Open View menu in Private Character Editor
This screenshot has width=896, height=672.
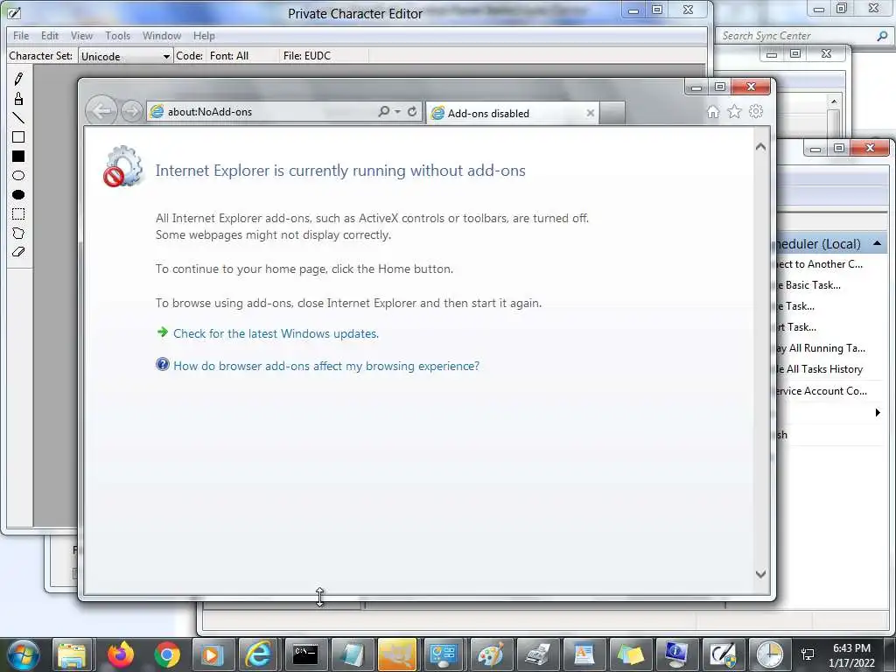tap(81, 35)
